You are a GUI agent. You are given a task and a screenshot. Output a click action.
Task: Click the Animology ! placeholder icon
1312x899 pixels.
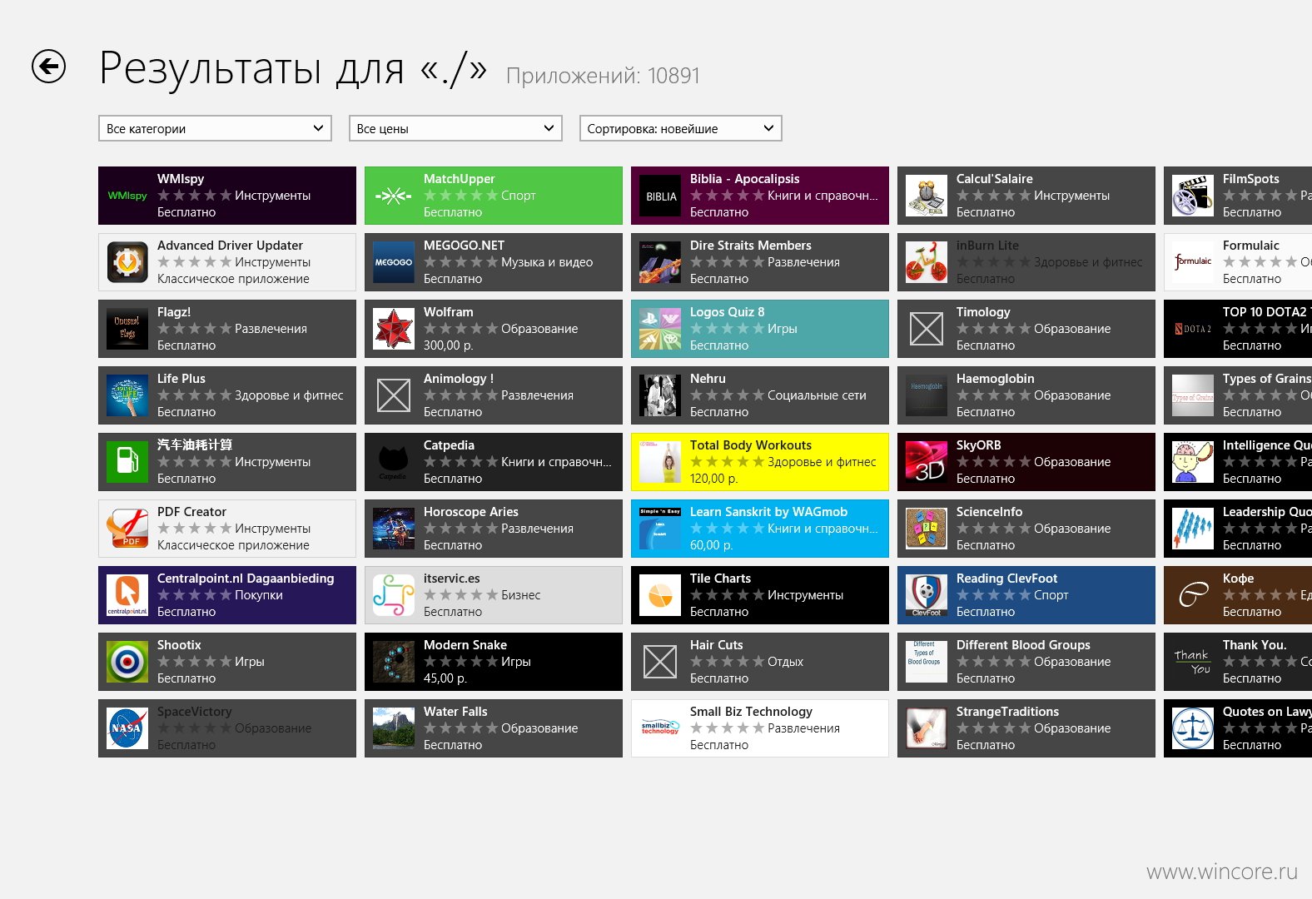pyautogui.click(x=394, y=395)
